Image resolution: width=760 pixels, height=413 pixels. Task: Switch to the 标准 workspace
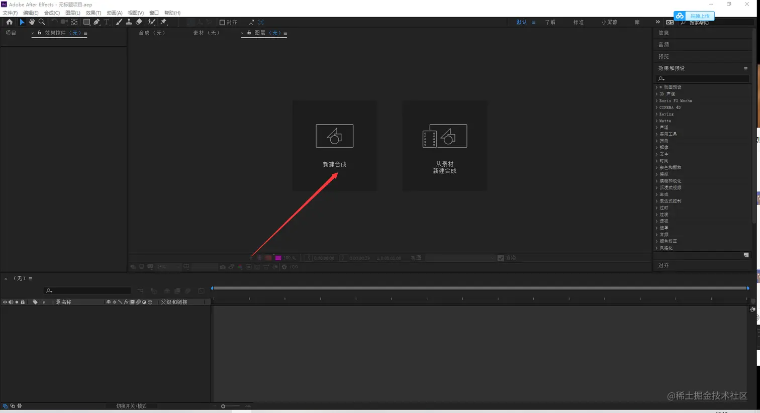[x=579, y=22]
